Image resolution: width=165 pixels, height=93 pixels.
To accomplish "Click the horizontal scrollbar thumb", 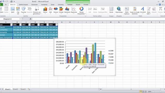I will [131, 89].
